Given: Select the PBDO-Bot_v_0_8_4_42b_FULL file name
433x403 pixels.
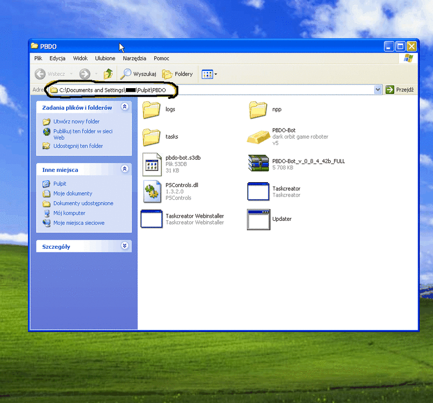Looking at the screenshot, I should click(308, 161).
